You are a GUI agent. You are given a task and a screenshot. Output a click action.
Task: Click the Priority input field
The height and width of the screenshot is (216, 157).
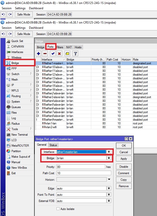tap(81, 167)
